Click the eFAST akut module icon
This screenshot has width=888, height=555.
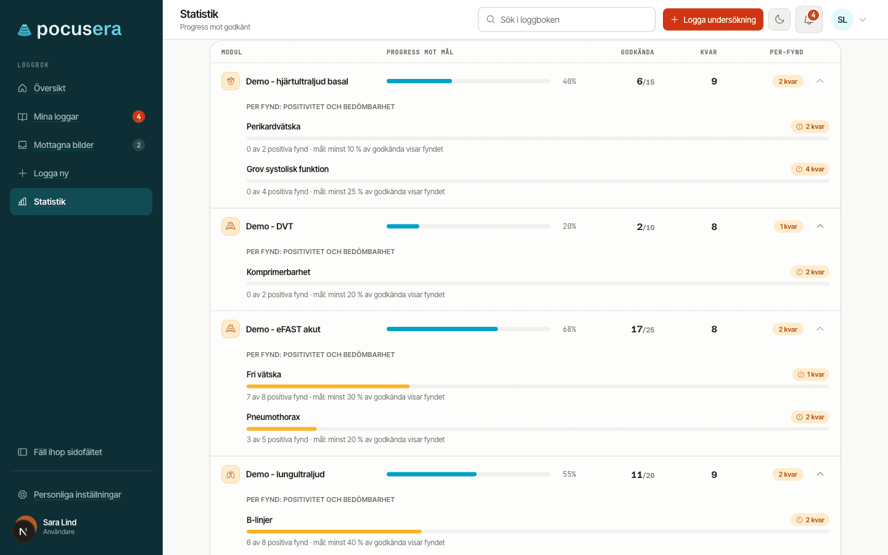[x=231, y=329]
